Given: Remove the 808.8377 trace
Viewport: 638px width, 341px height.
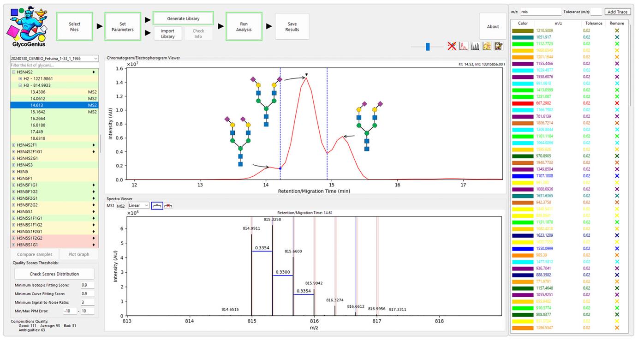Looking at the screenshot, I should (x=617, y=314).
